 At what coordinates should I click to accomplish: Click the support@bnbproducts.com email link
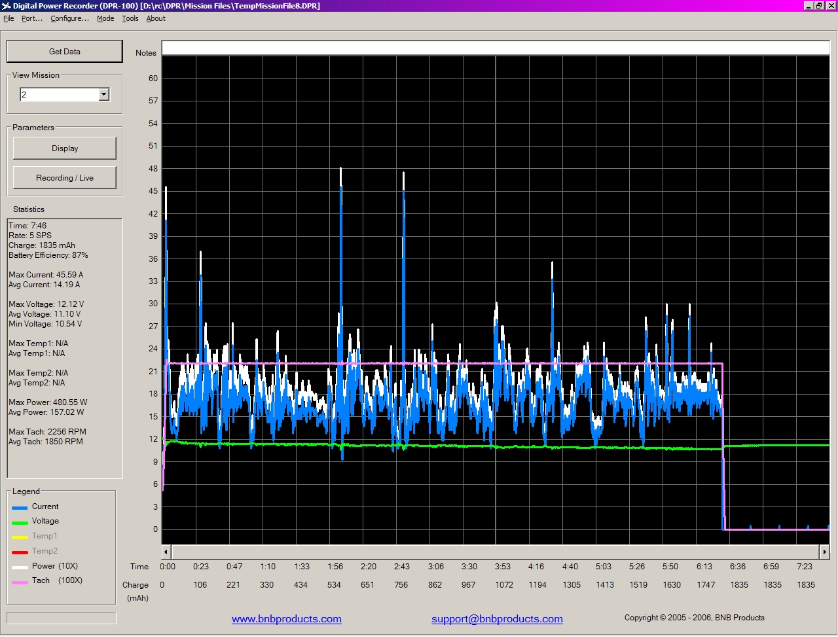click(x=497, y=619)
